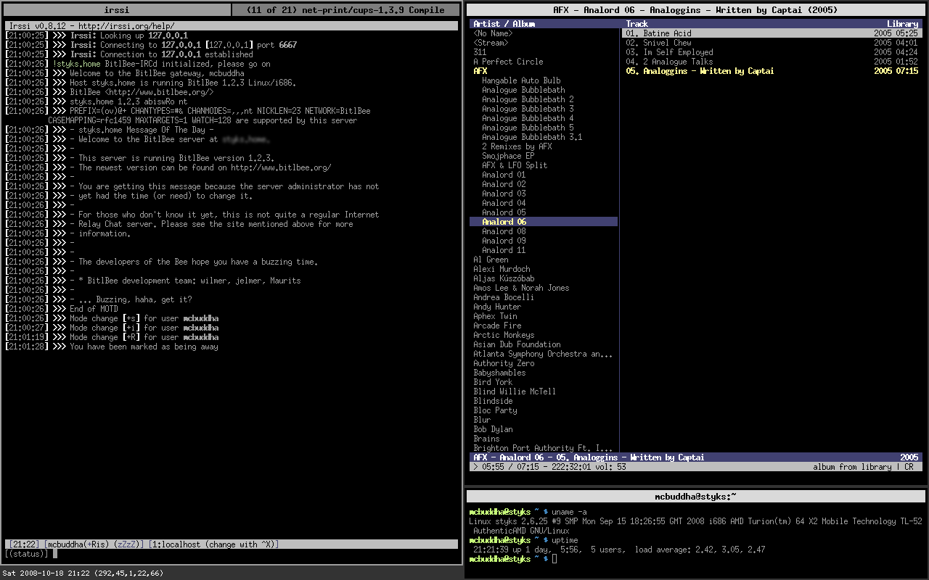Click the [21:22] clock in irssi statusbar
The width and height of the screenshot is (929, 580).
tap(25, 544)
